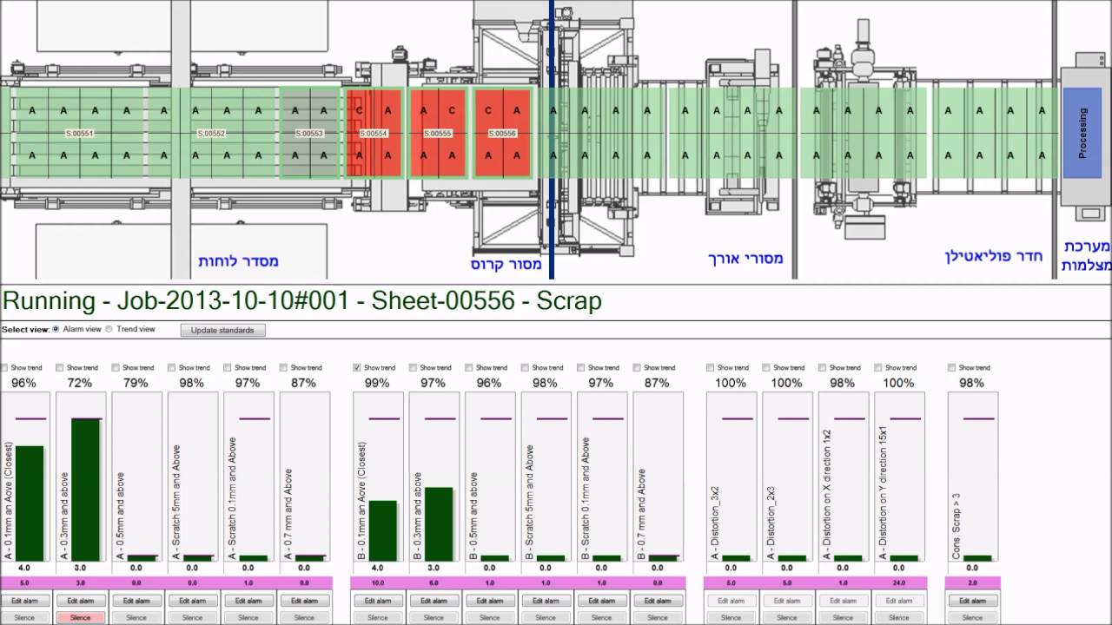Select sheet label S:00551
The height and width of the screenshot is (625, 1112).
pos(80,134)
